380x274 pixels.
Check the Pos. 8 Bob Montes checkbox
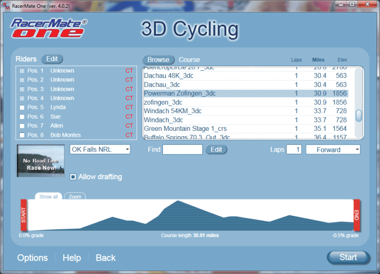(22, 135)
